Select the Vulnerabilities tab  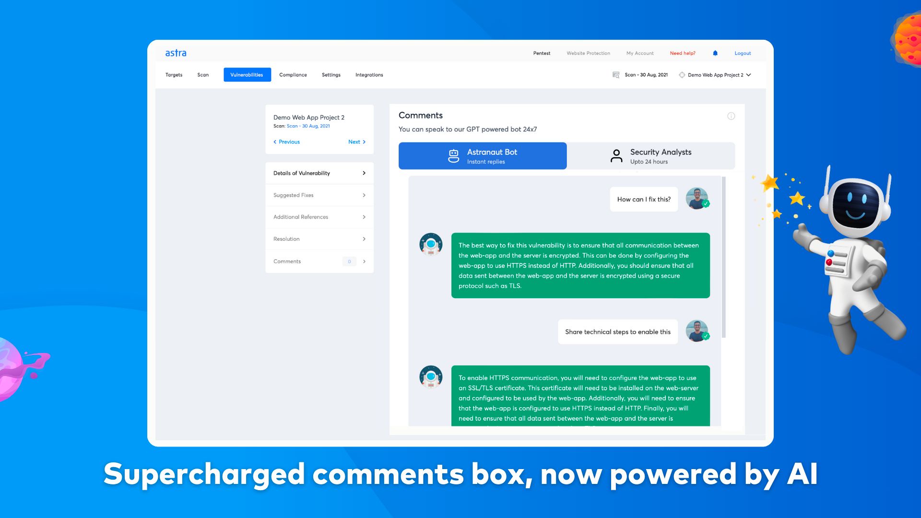(247, 75)
